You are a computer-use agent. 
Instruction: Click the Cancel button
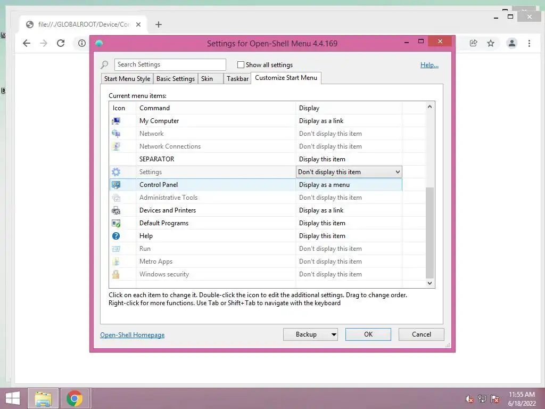422,334
